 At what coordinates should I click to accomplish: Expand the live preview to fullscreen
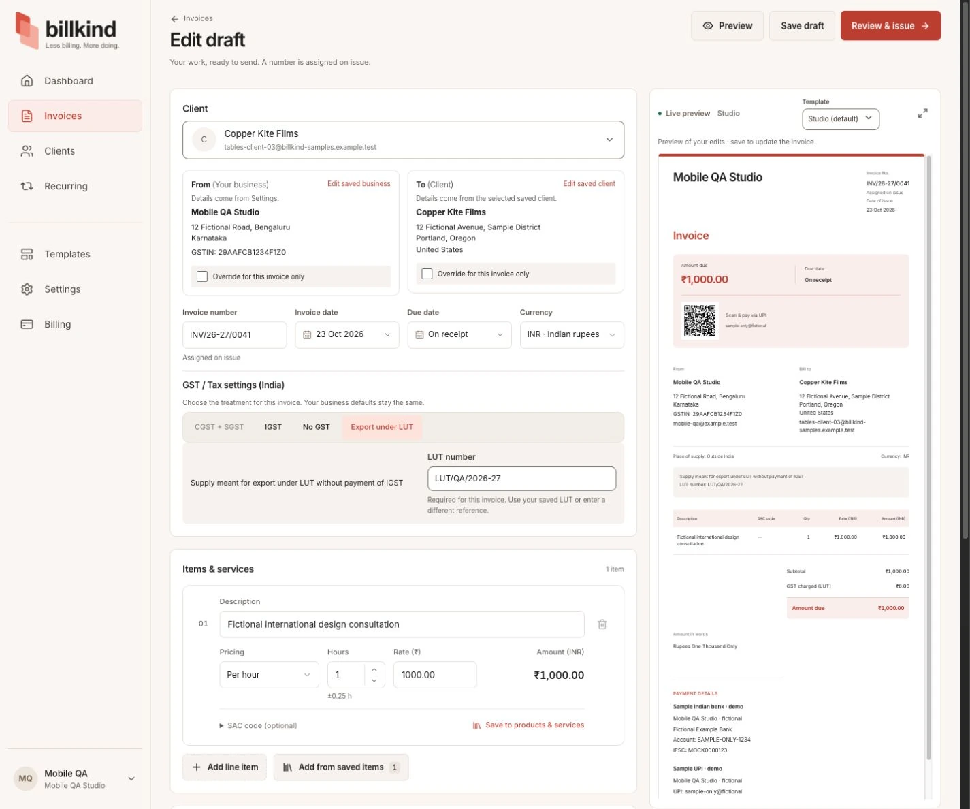click(922, 113)
